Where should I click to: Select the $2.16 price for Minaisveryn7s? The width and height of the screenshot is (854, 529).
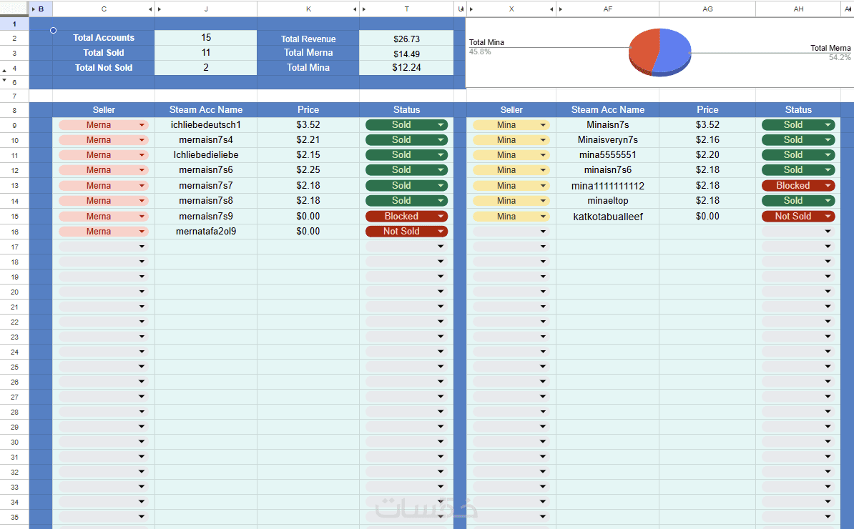coord(707,140)
